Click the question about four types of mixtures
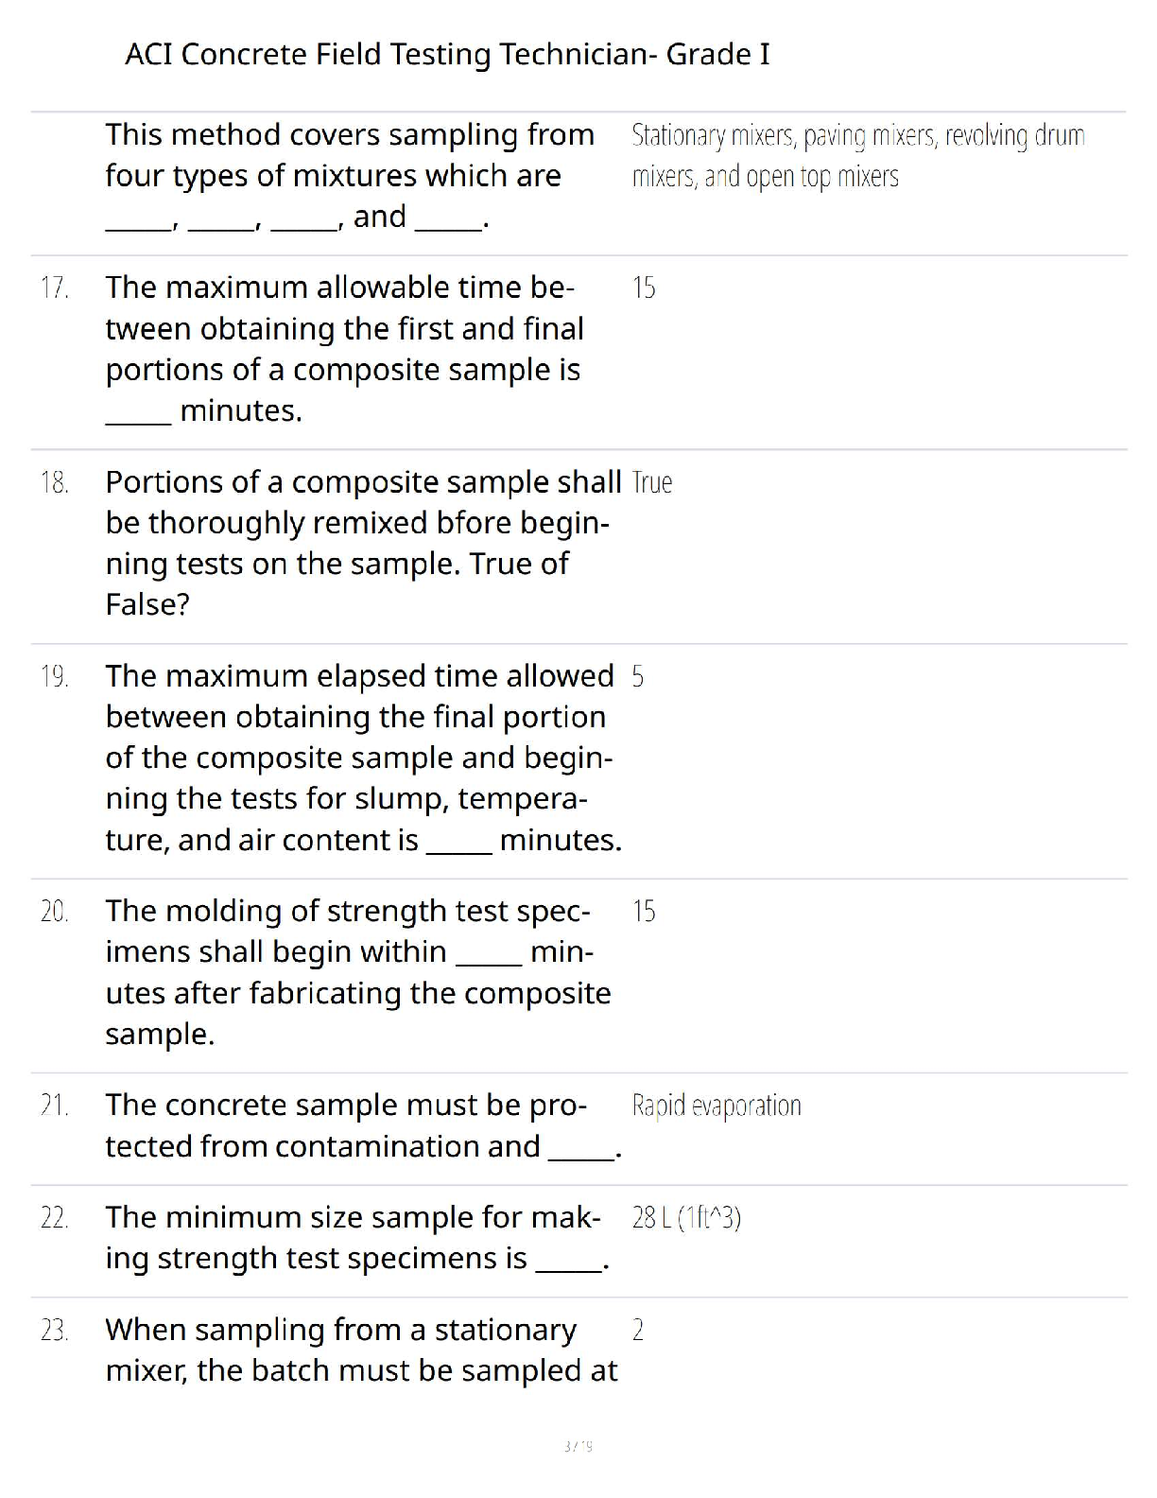 (x=350, y=176)
